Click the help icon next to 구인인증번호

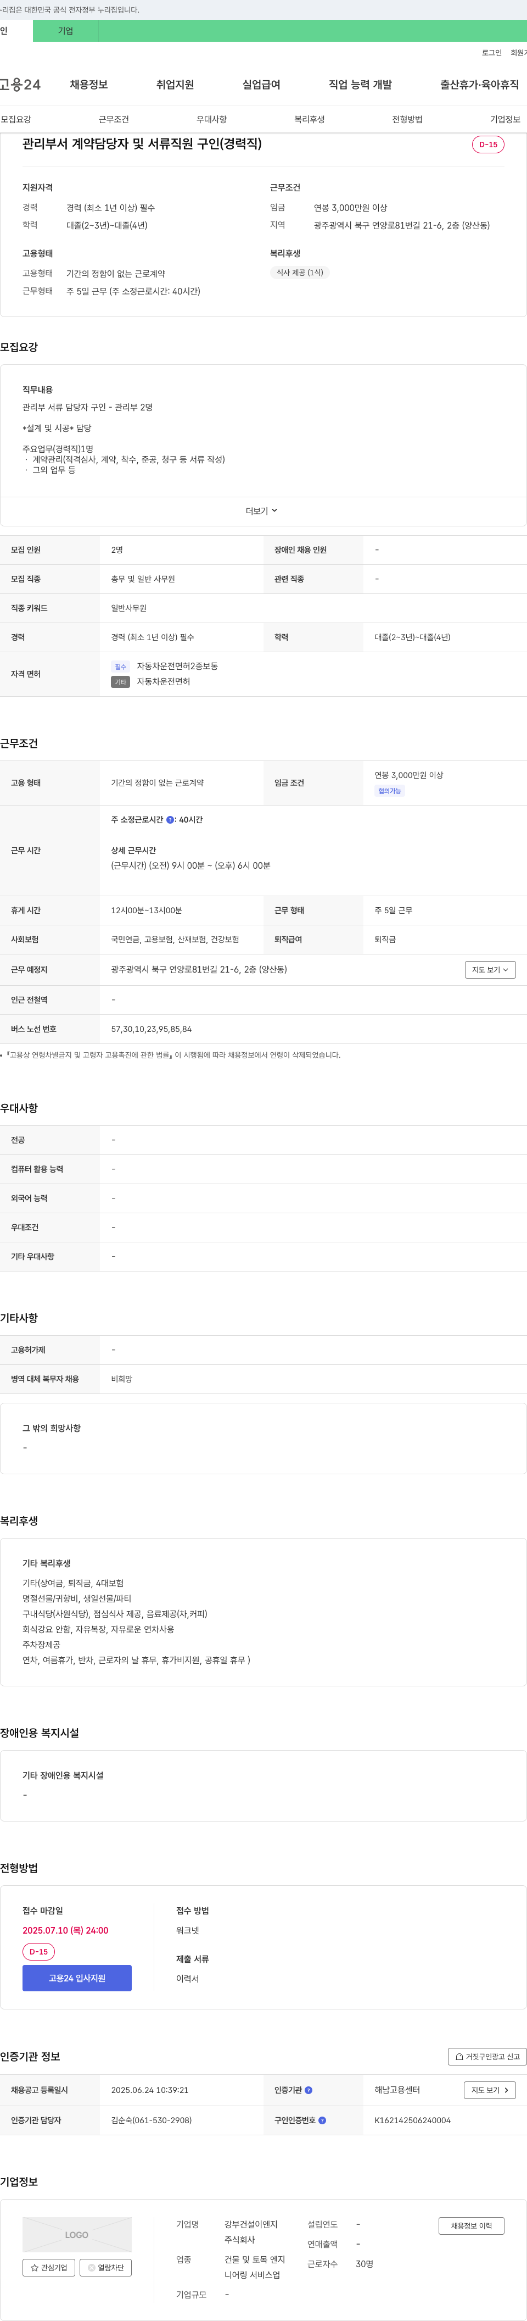coord(322,2120)
